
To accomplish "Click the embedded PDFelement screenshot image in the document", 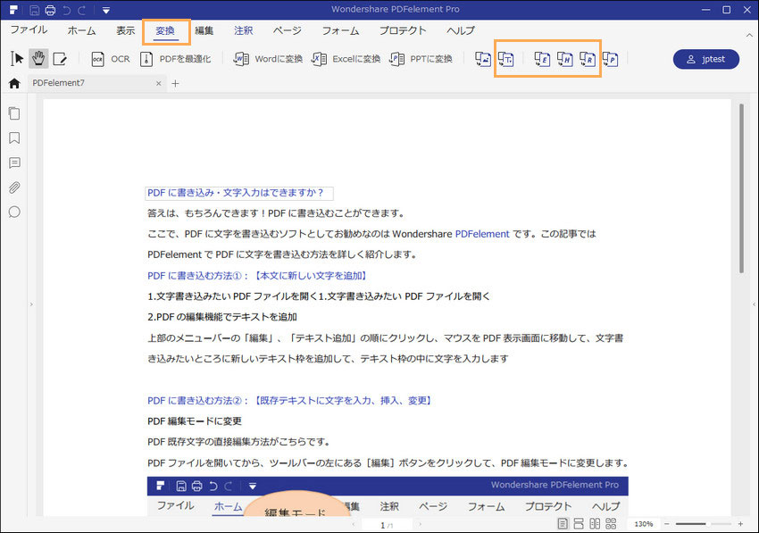I will 388,496.
